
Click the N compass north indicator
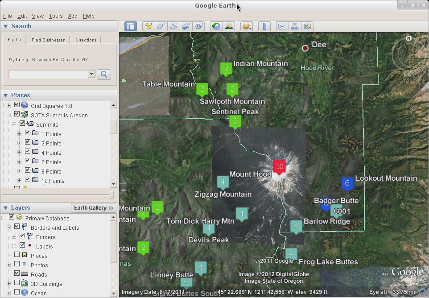pos(409,38)
